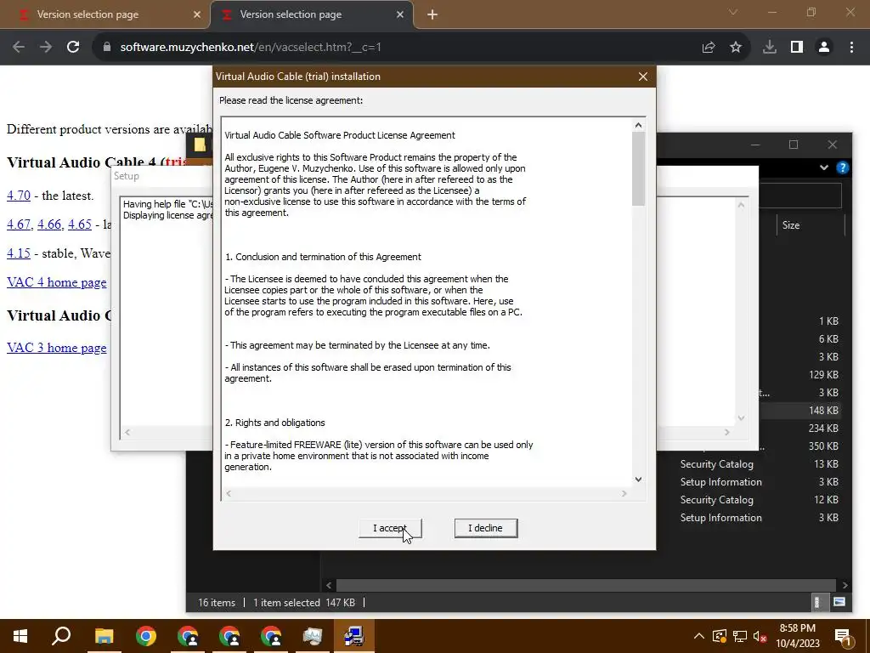Image resolution: width=870 pixels, height=653 pixels.
Task: Open the Windows Start menu
Action: tap(20, 636)
